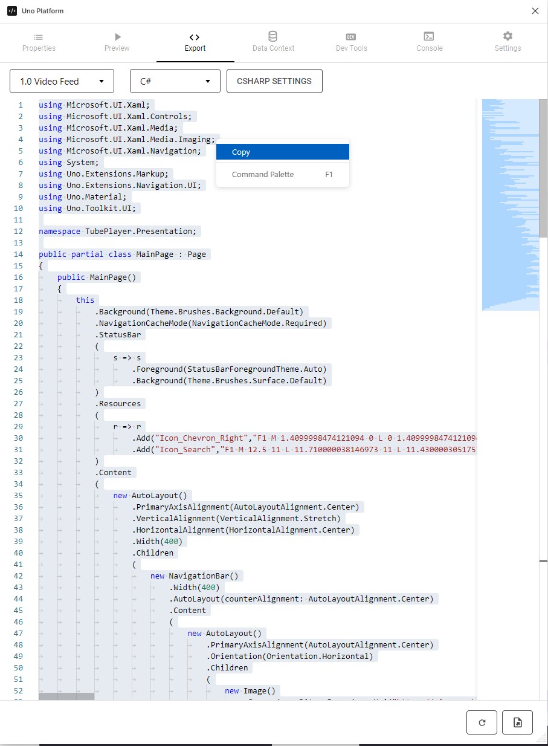Open the Console terminal icon
Screen dimensions: 548x746
point(429,35)
